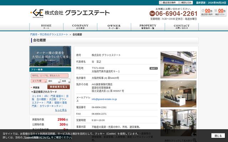Collapse 最近検索されたワード section
Viewport: 228px width, 142px height.
[x=44, y=92]
